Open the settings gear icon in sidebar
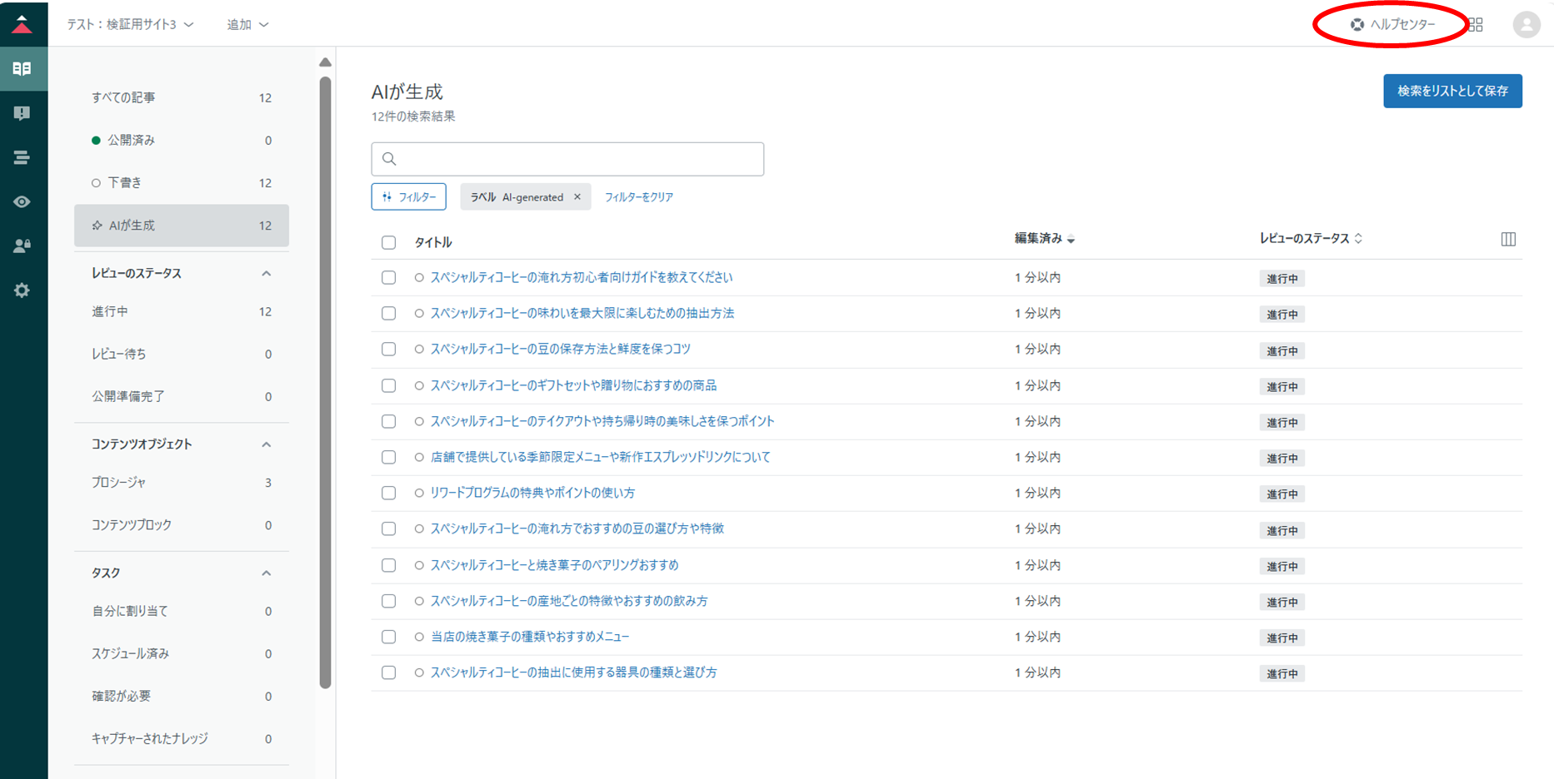The image size is (1554, 779). tap(22, 290)
